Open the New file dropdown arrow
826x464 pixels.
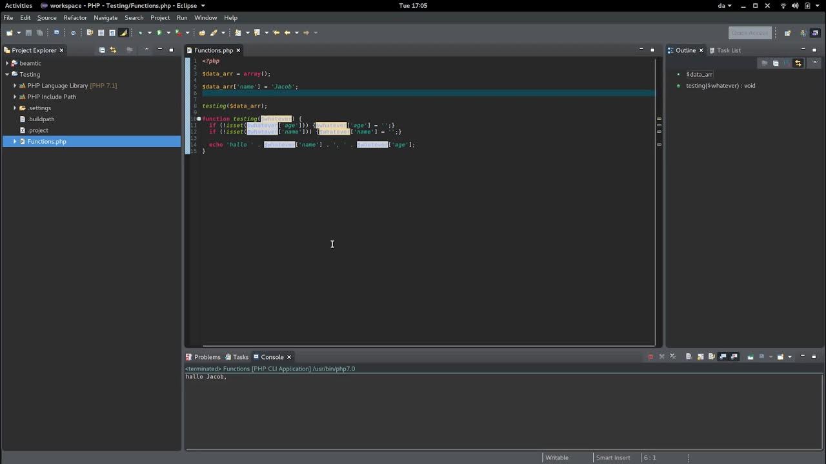tap(19, 33)
